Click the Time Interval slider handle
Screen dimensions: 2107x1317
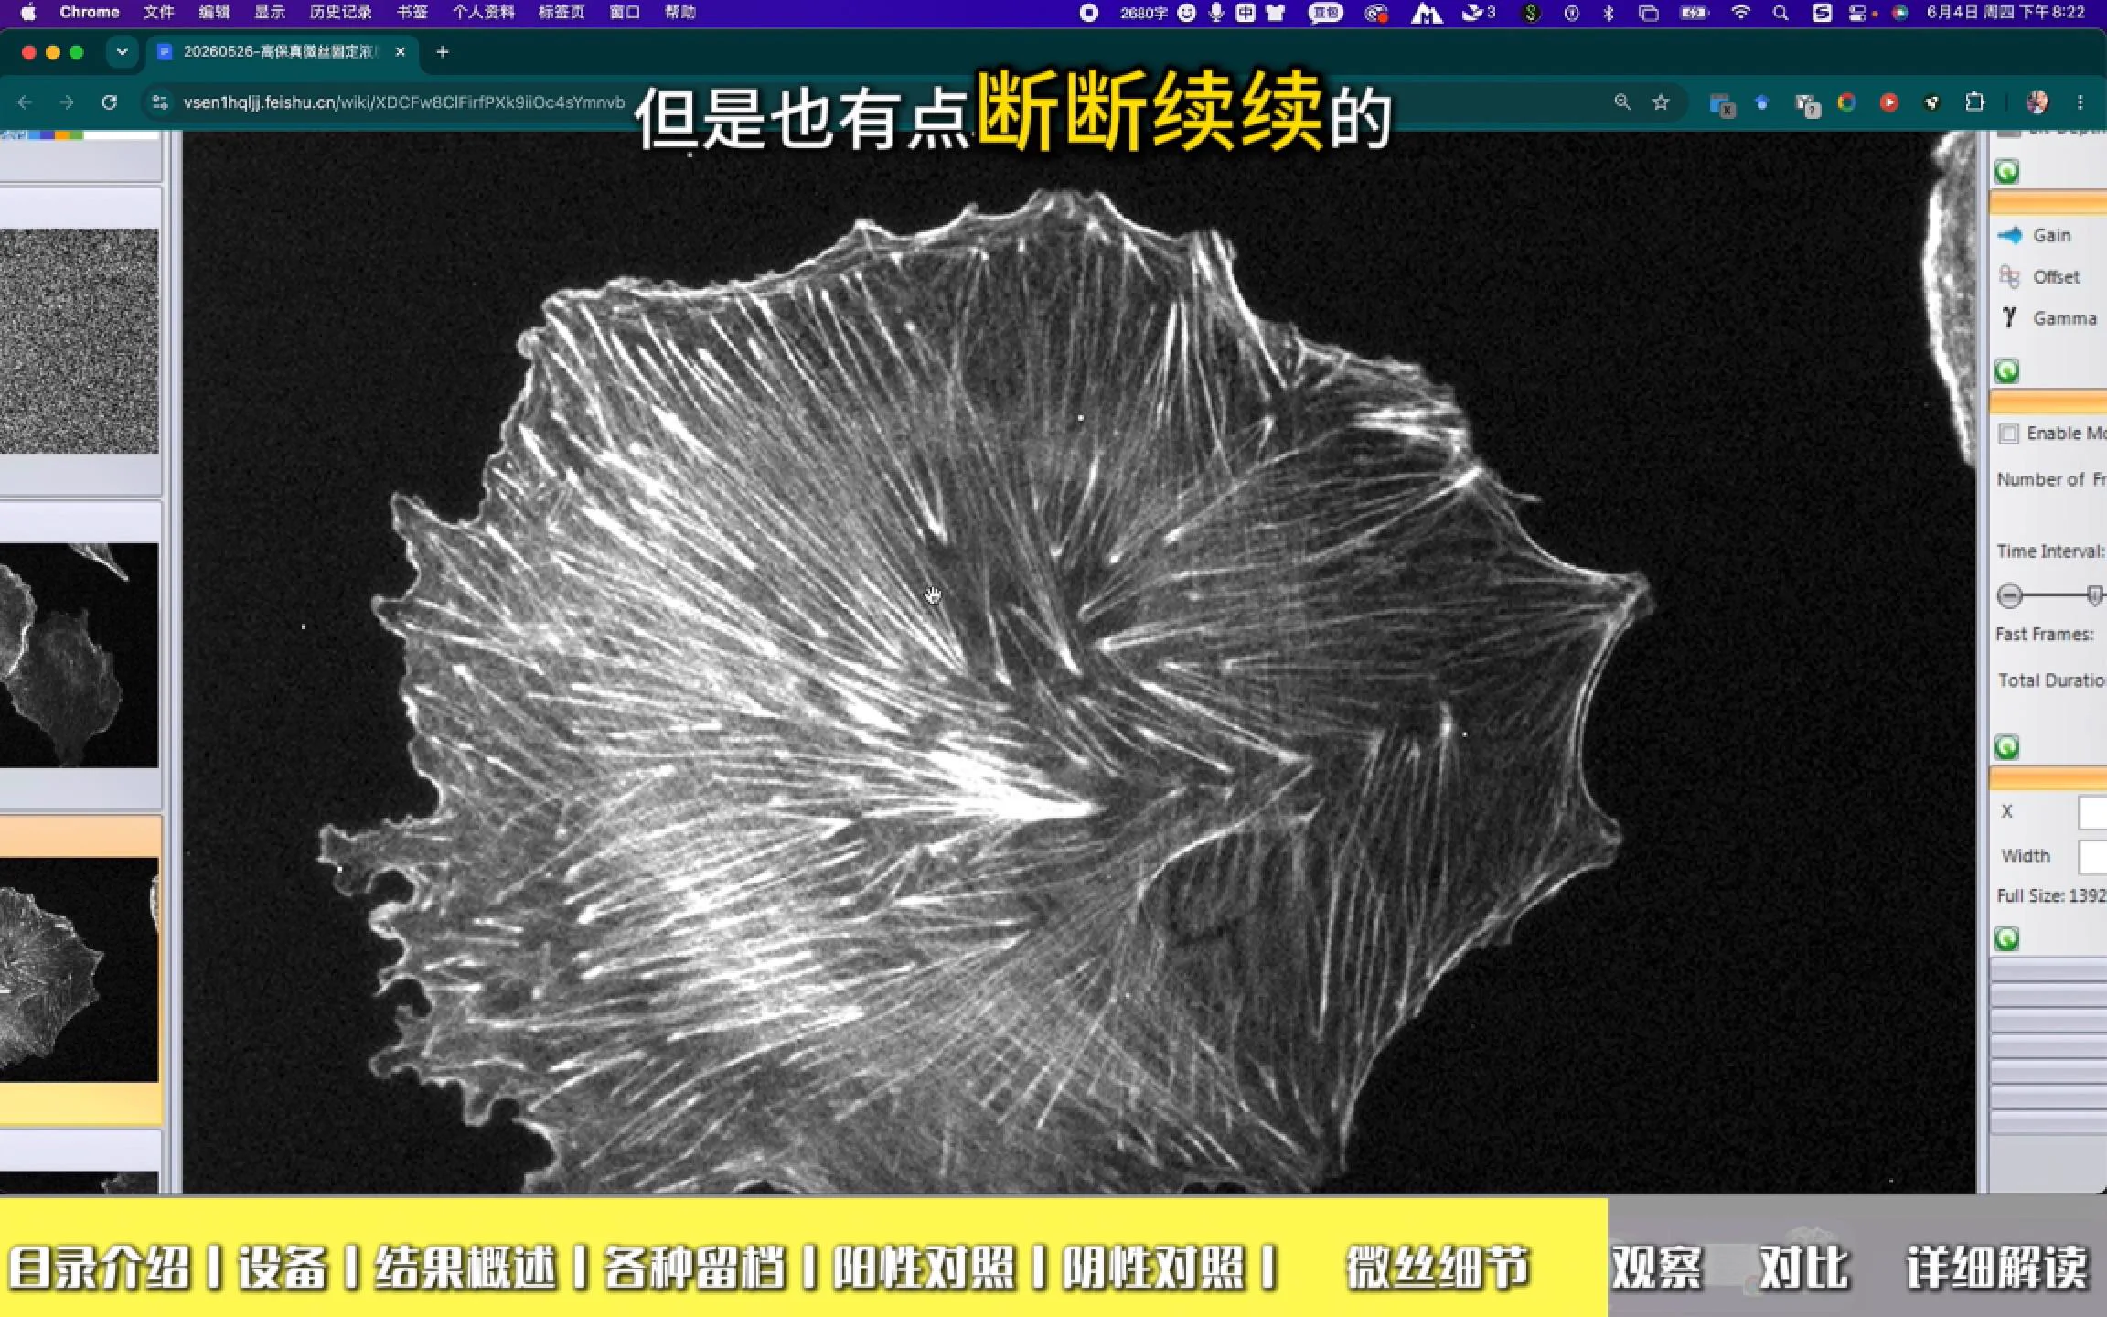click(x=2094, y=596)
